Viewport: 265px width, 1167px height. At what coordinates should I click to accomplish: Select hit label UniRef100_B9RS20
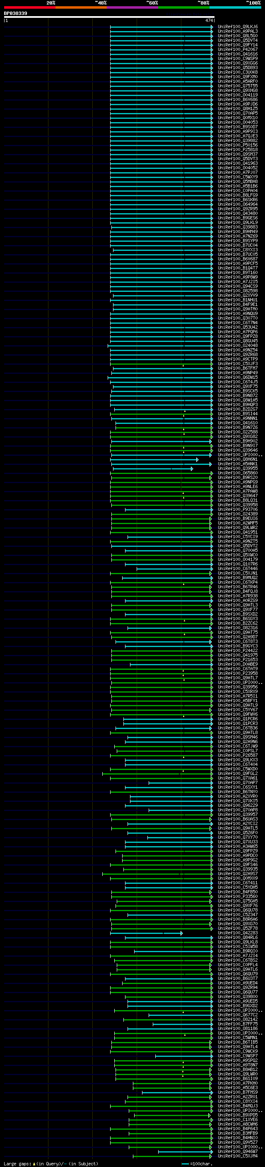pos(238,477)
